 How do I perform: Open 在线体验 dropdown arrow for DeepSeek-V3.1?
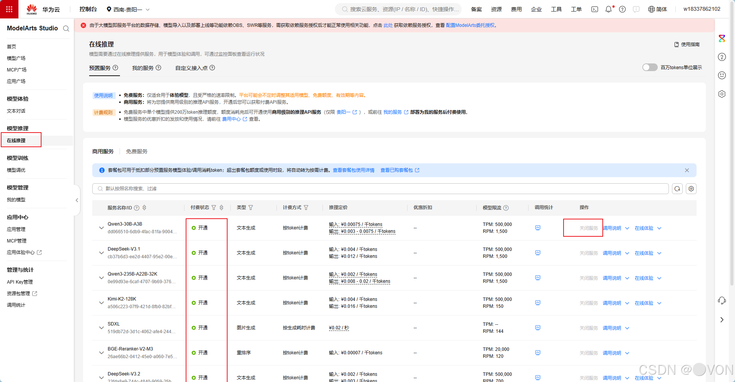click(659, 253)
